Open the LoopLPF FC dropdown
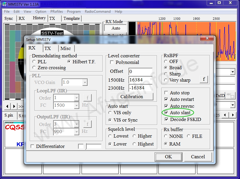Screen dimensions: 240x179 pyautogui.click(x=77, y=105)
